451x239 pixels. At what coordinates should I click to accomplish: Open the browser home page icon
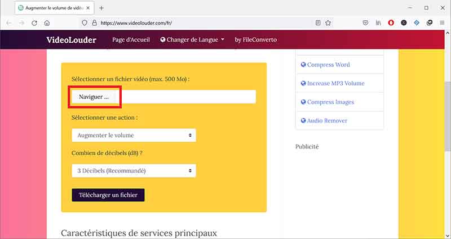pyautogui.click(x=47, y=23)
